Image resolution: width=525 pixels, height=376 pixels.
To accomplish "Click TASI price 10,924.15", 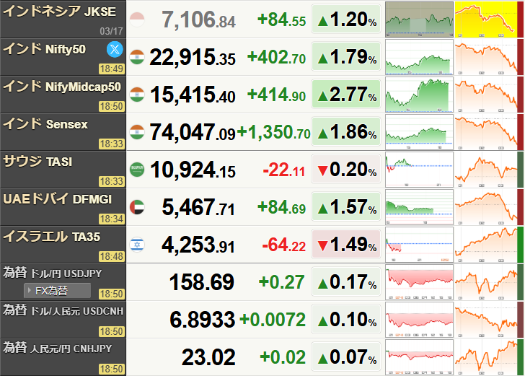I will [x=193, y=170].
